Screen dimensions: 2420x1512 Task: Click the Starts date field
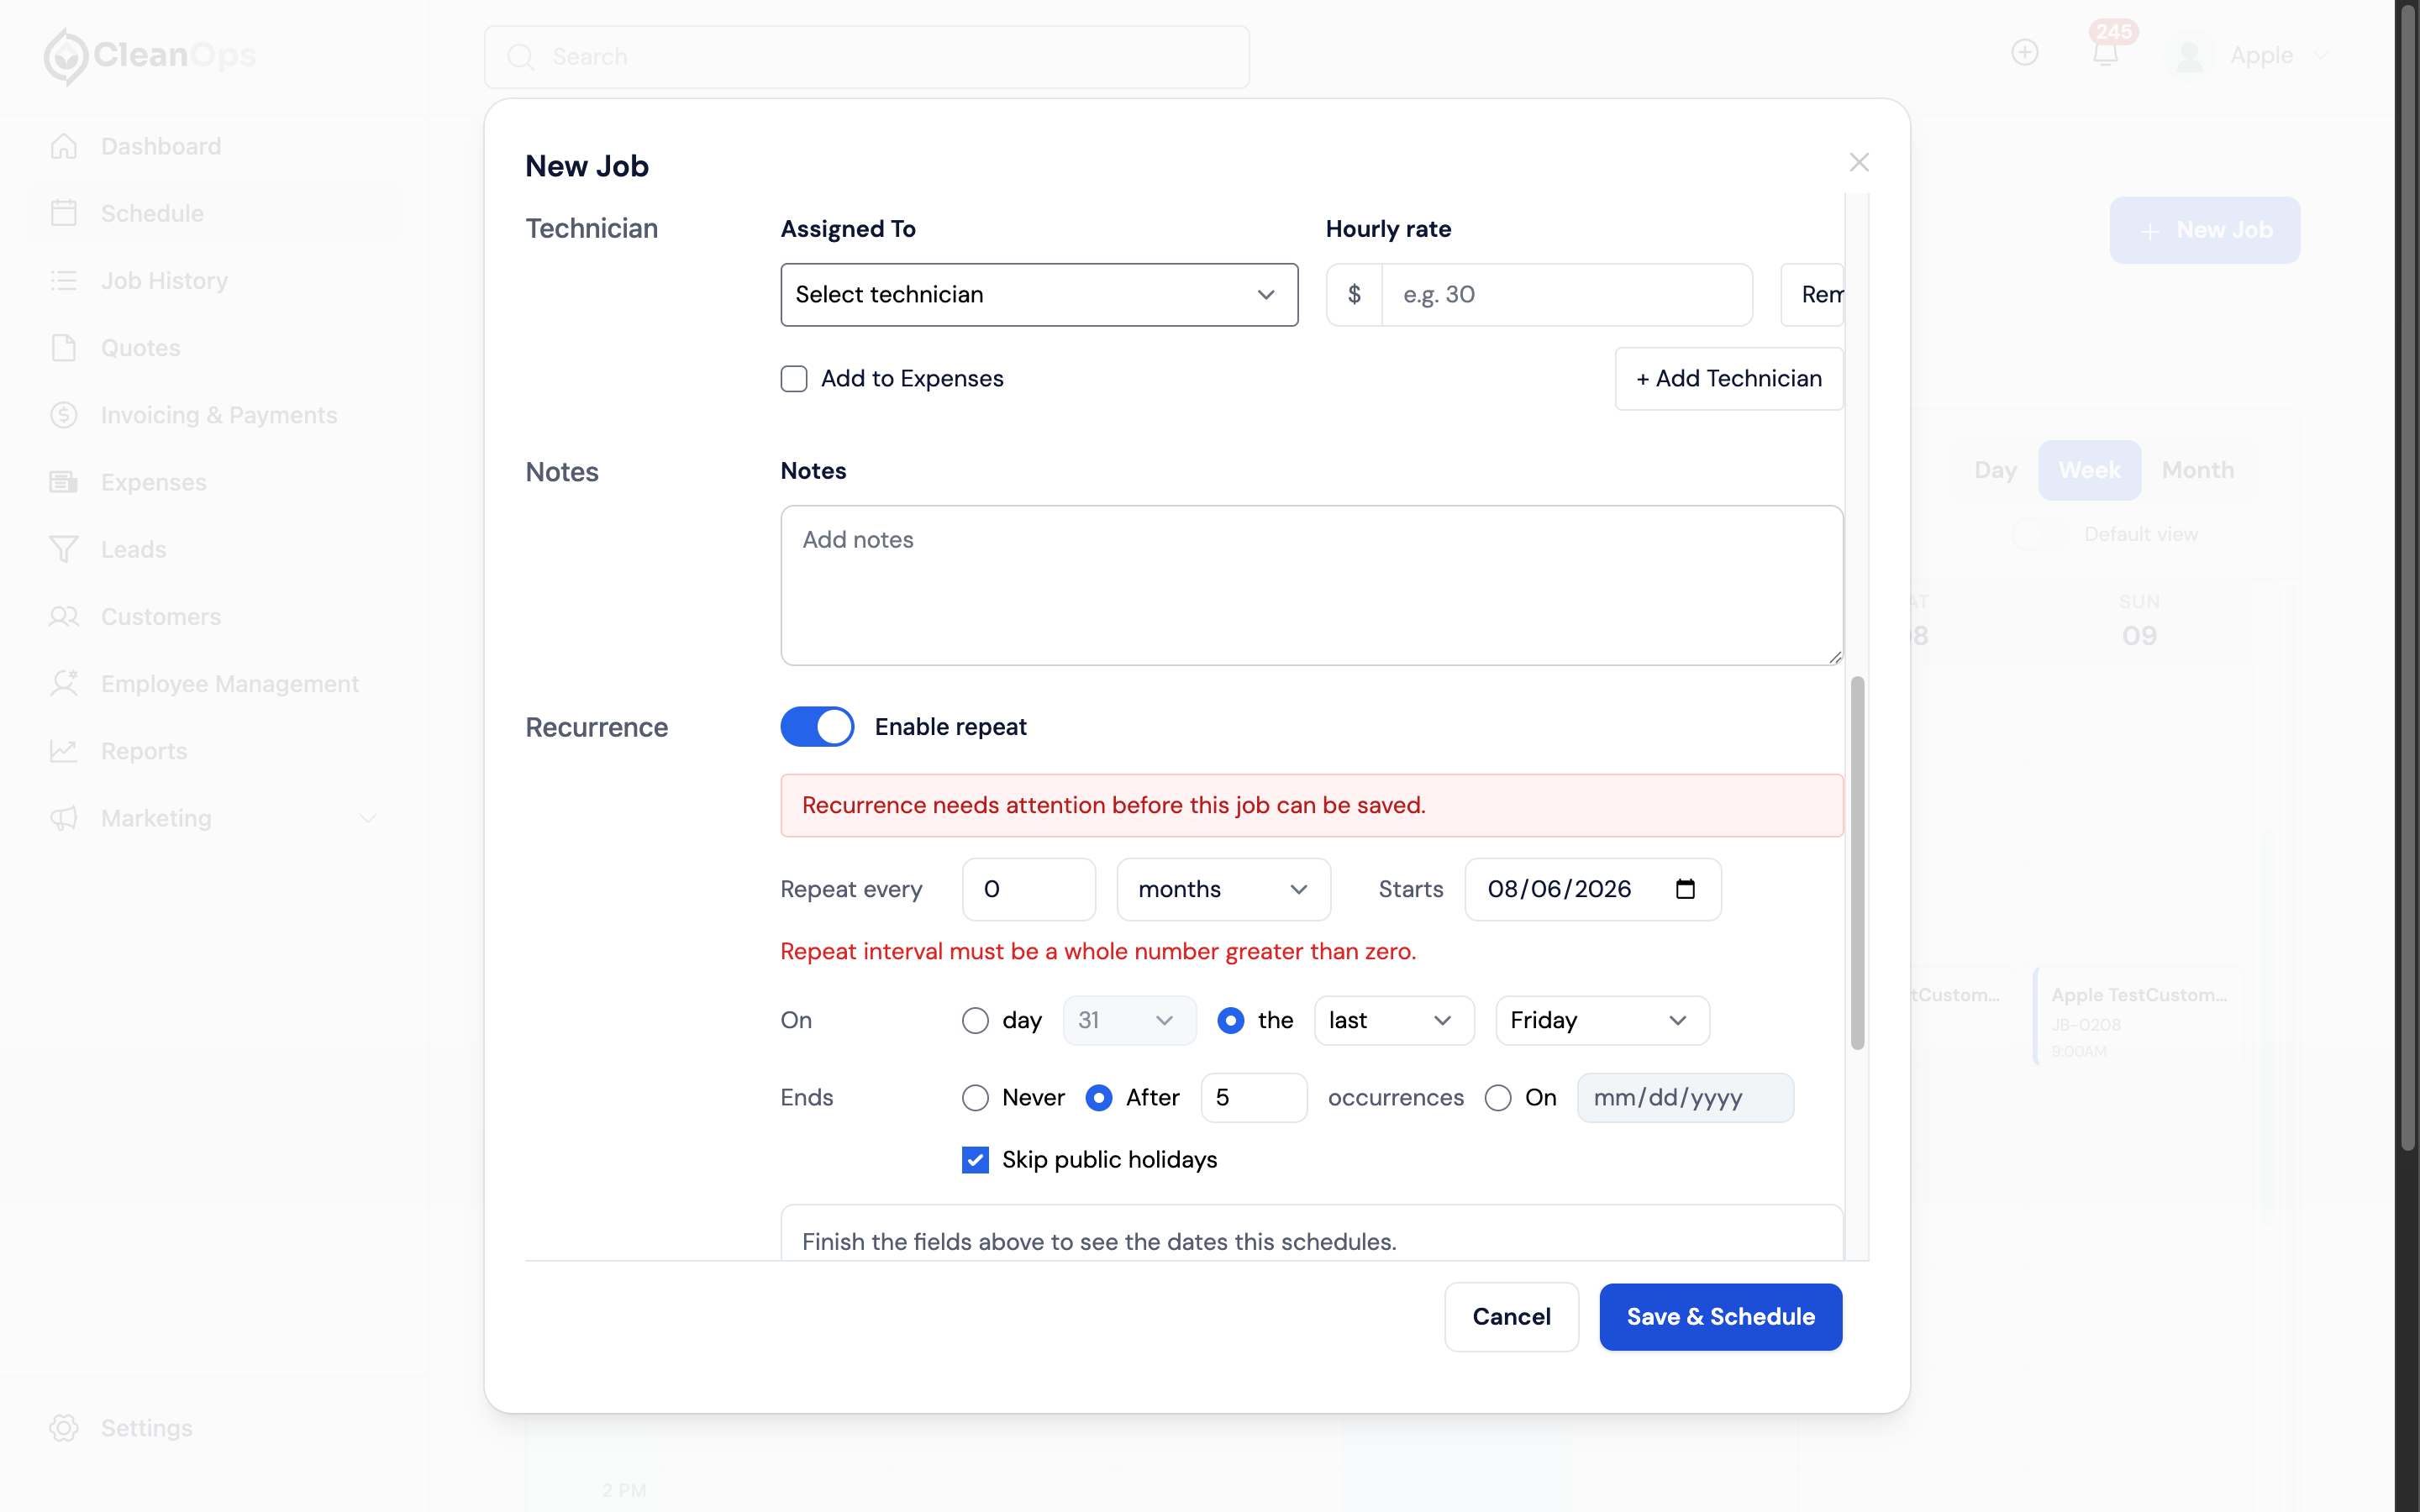(x=1592, y=889)
